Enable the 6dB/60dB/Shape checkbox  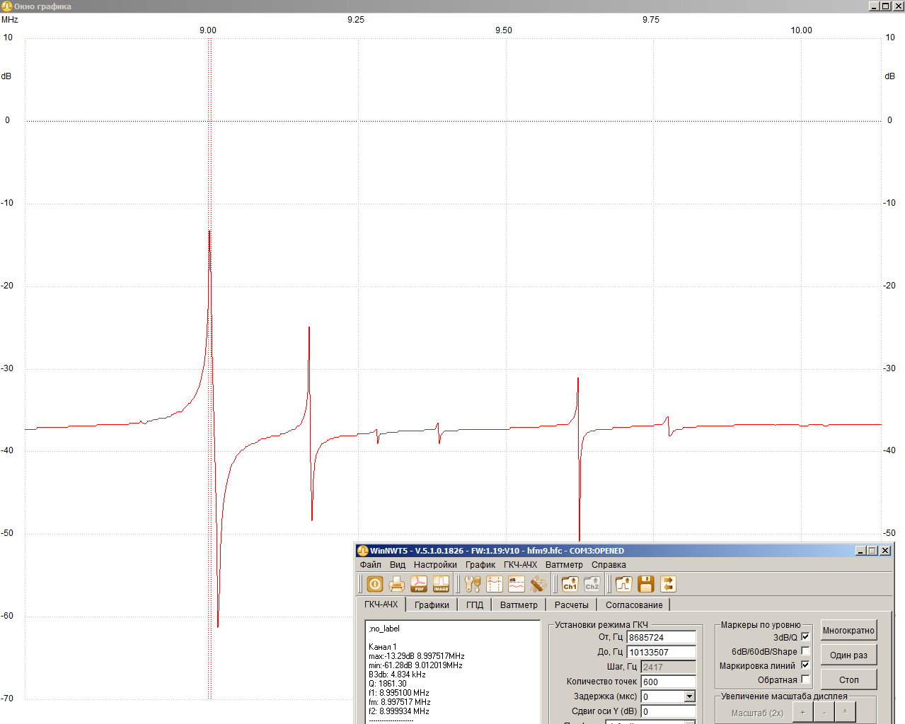[805, 651]
